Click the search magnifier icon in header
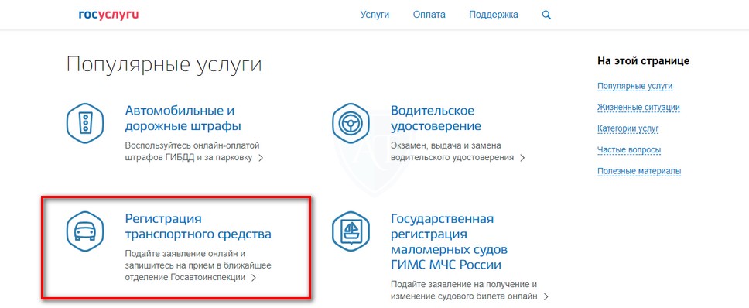This screenshot has width=749, height=308. point(546,15)
